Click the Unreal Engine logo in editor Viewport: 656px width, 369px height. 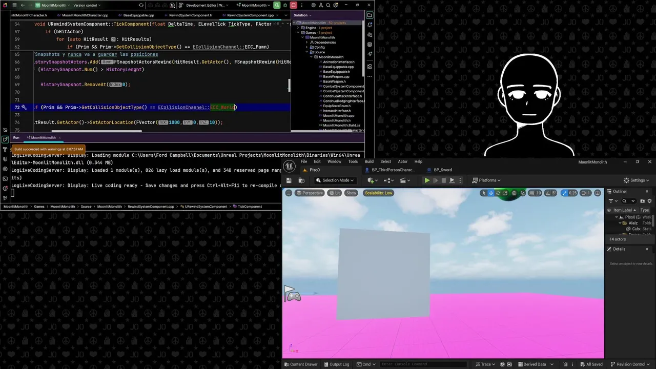tap(290, 166)
